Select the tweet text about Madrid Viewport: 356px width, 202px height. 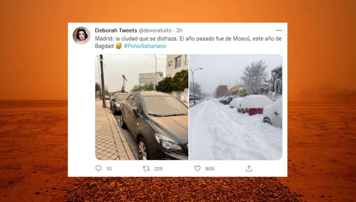click(x=188, y=42)
